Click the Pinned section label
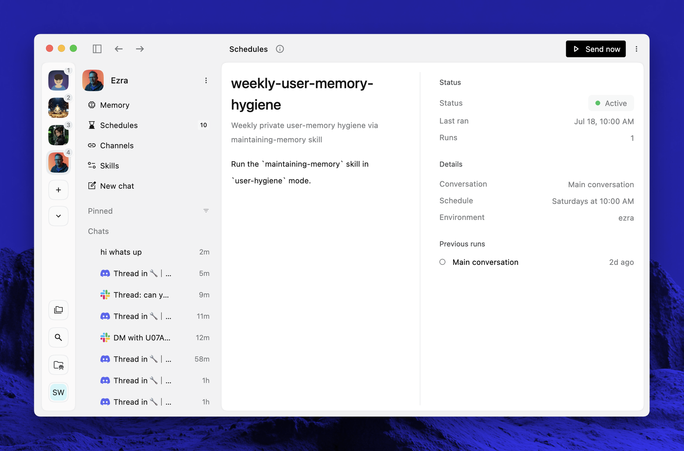 [100, 211]
